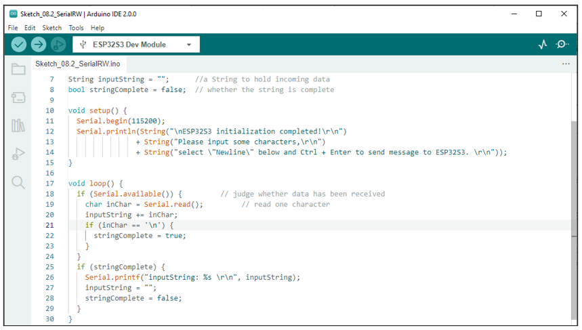Expand board list with dropdown arrow
The height and width of the screenshot is (330, 582).
pos(189,45)
